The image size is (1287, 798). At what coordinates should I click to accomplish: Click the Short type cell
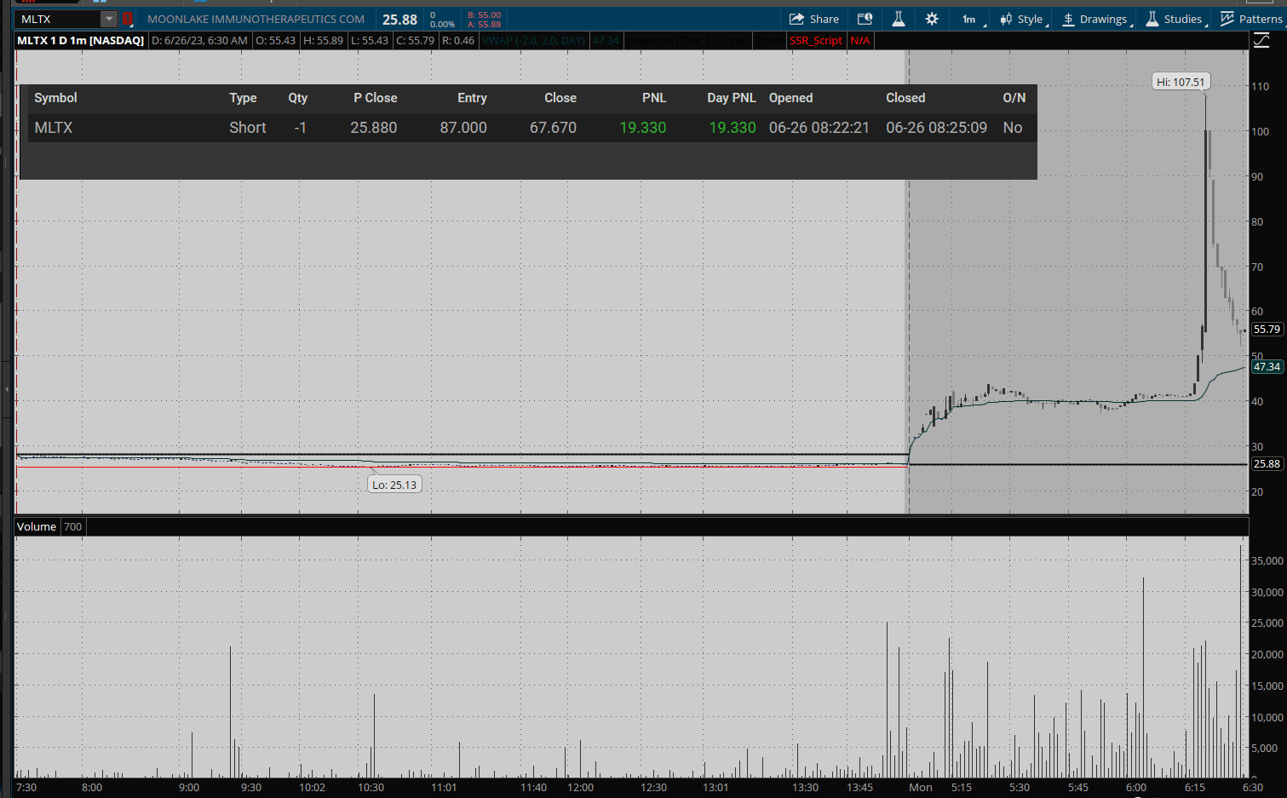pyautogui.click(x=248, y=128)
